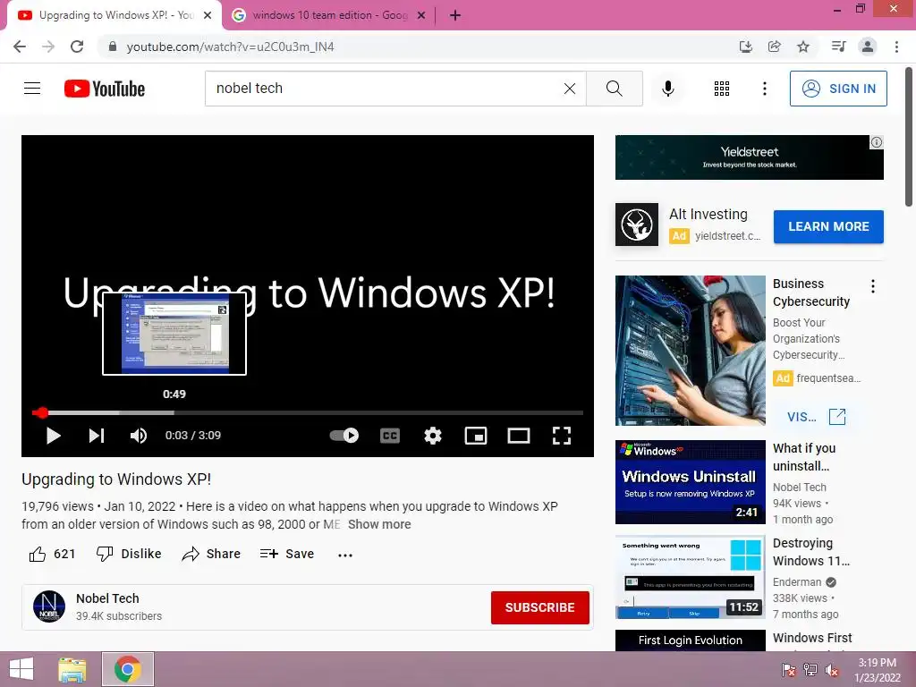The image size is (916, 687).
Task: Open the network tray icon
Action: 810,670
